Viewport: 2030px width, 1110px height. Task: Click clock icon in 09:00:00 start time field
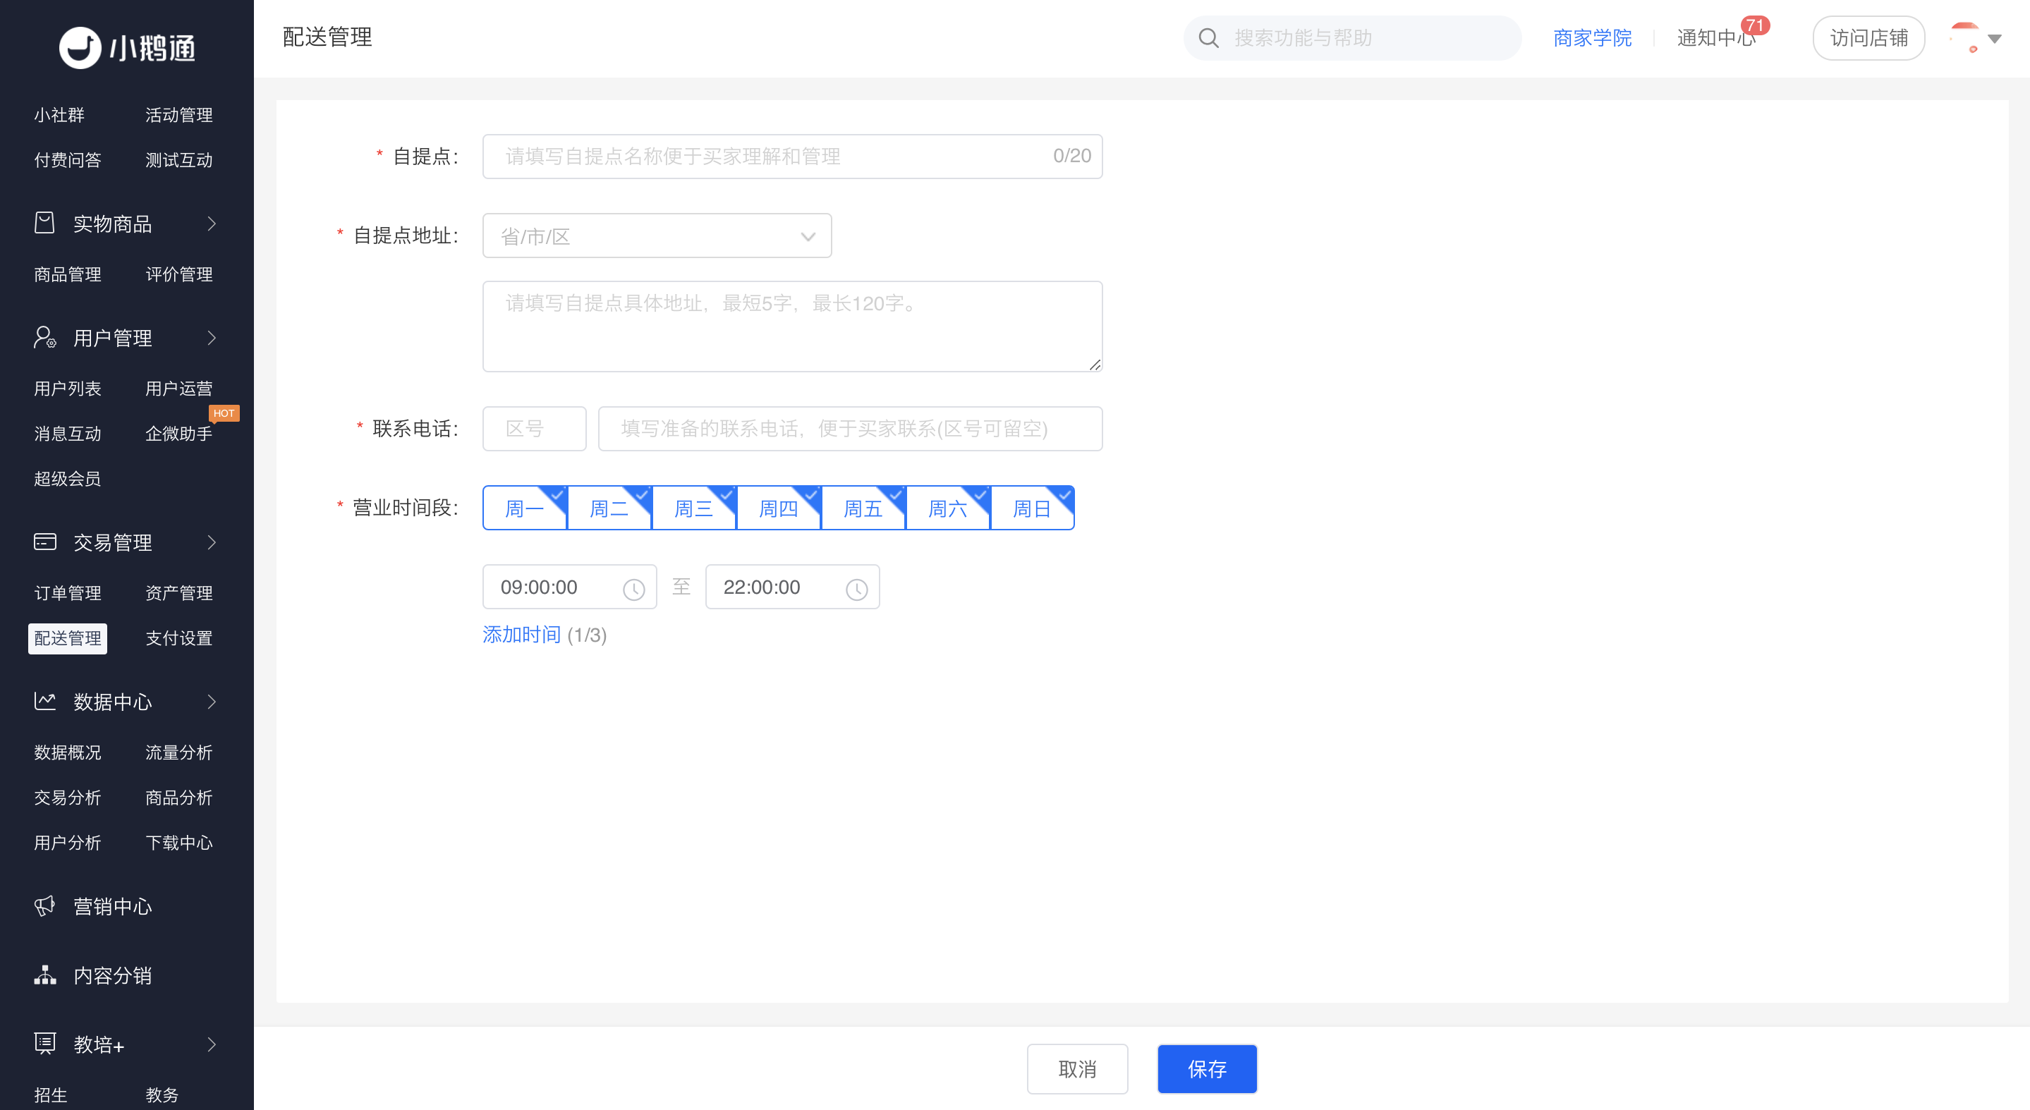click(x=633, y=588)
